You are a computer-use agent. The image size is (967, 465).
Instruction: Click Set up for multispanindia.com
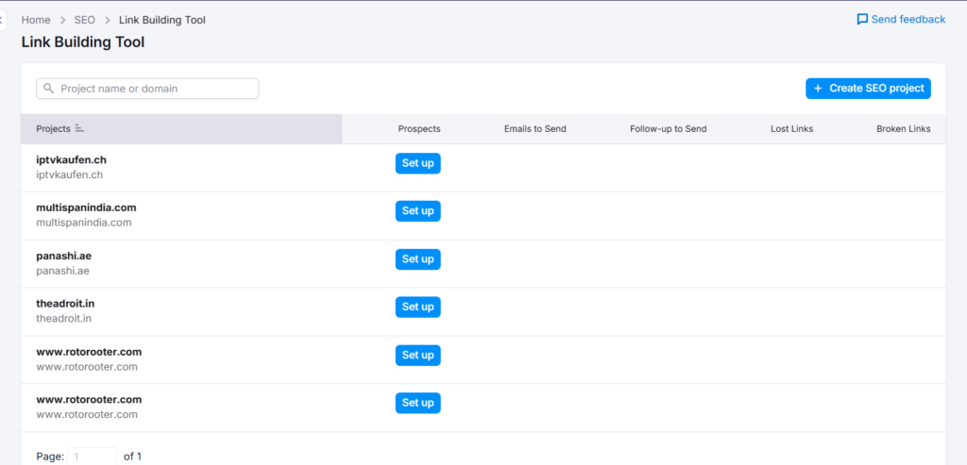point(417,211)
